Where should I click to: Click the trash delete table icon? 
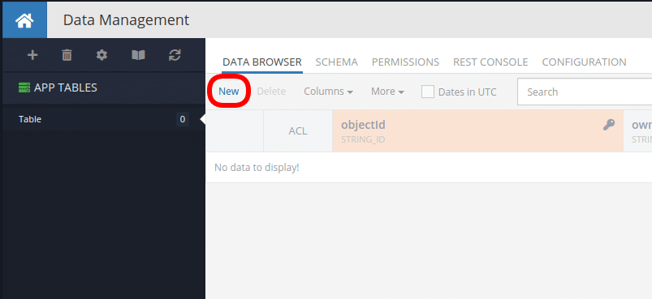67,55
